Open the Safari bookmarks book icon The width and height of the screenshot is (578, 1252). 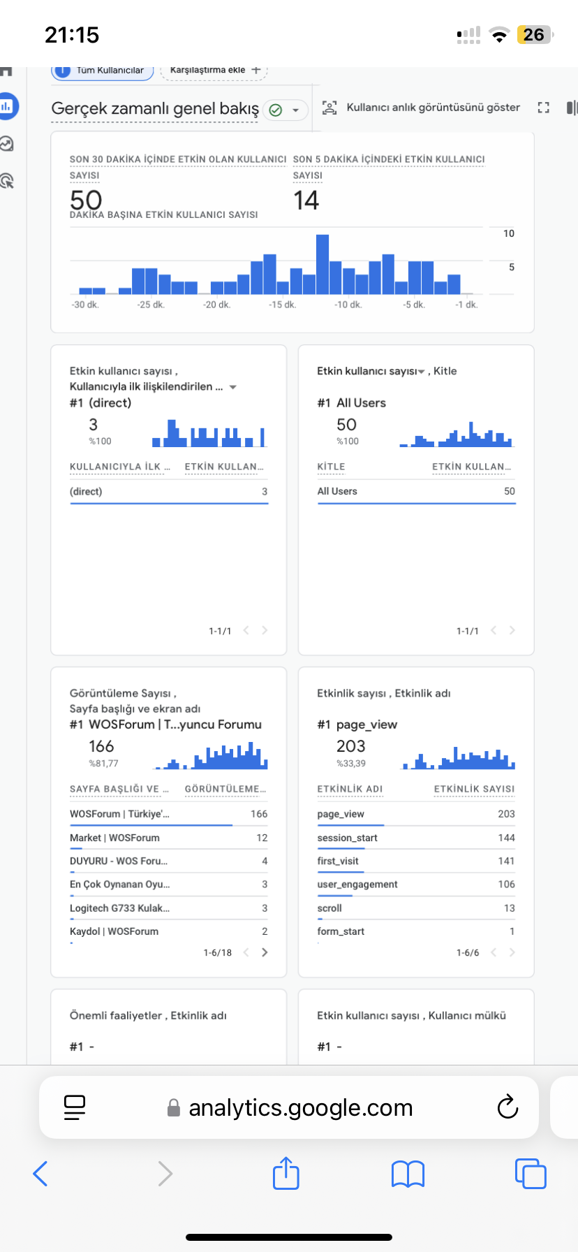pyautogui.click(x=408, y=1174)
